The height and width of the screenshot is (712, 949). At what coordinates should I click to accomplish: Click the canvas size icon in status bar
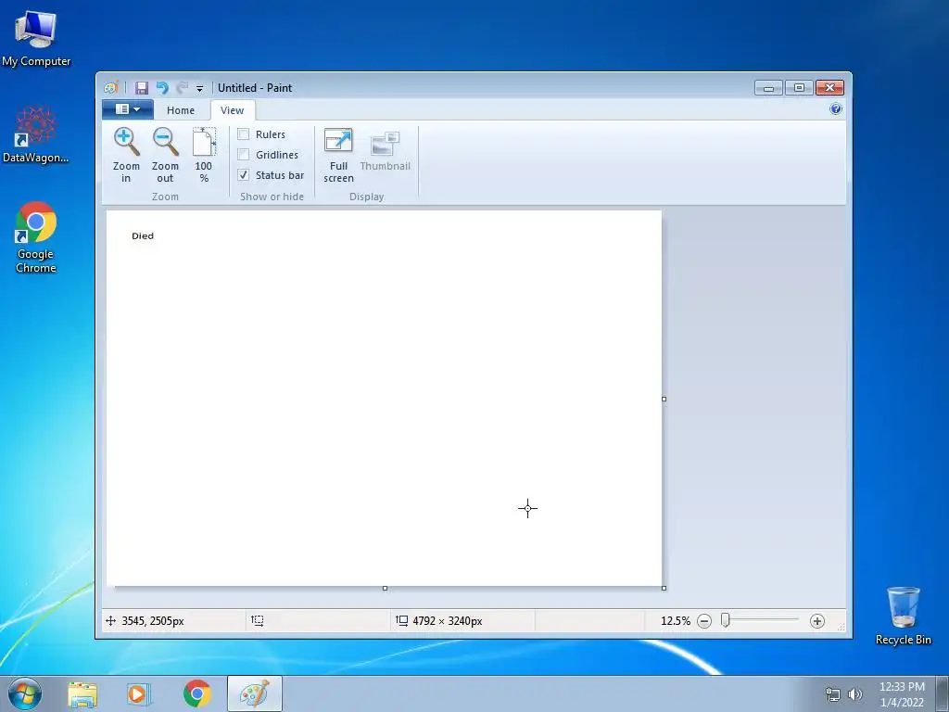point(401,620)
